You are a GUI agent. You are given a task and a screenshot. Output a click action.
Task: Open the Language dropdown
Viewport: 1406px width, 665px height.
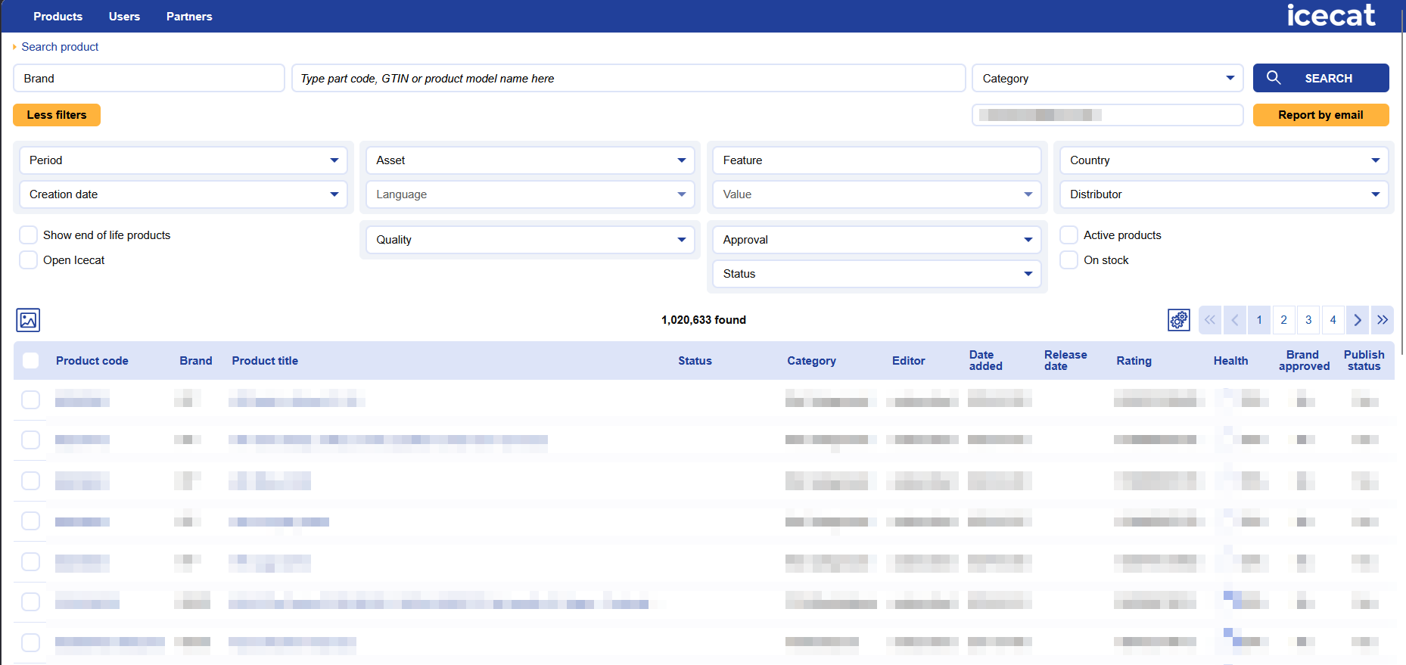[530, 194]
